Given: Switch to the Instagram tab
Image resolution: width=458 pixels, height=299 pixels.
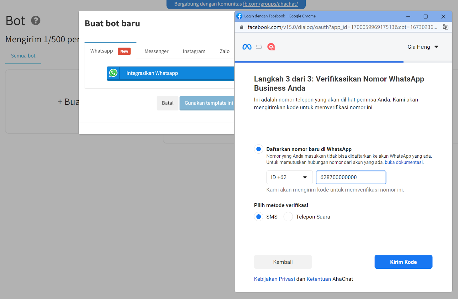Looking at the screenshot, I should tap(194, 51).
